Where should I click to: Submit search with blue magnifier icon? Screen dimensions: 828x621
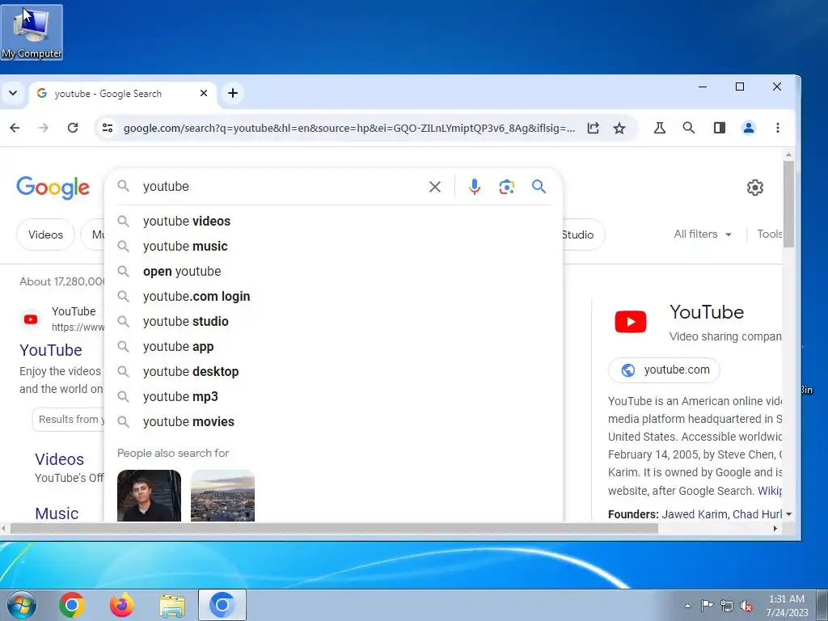pos(539,187)
